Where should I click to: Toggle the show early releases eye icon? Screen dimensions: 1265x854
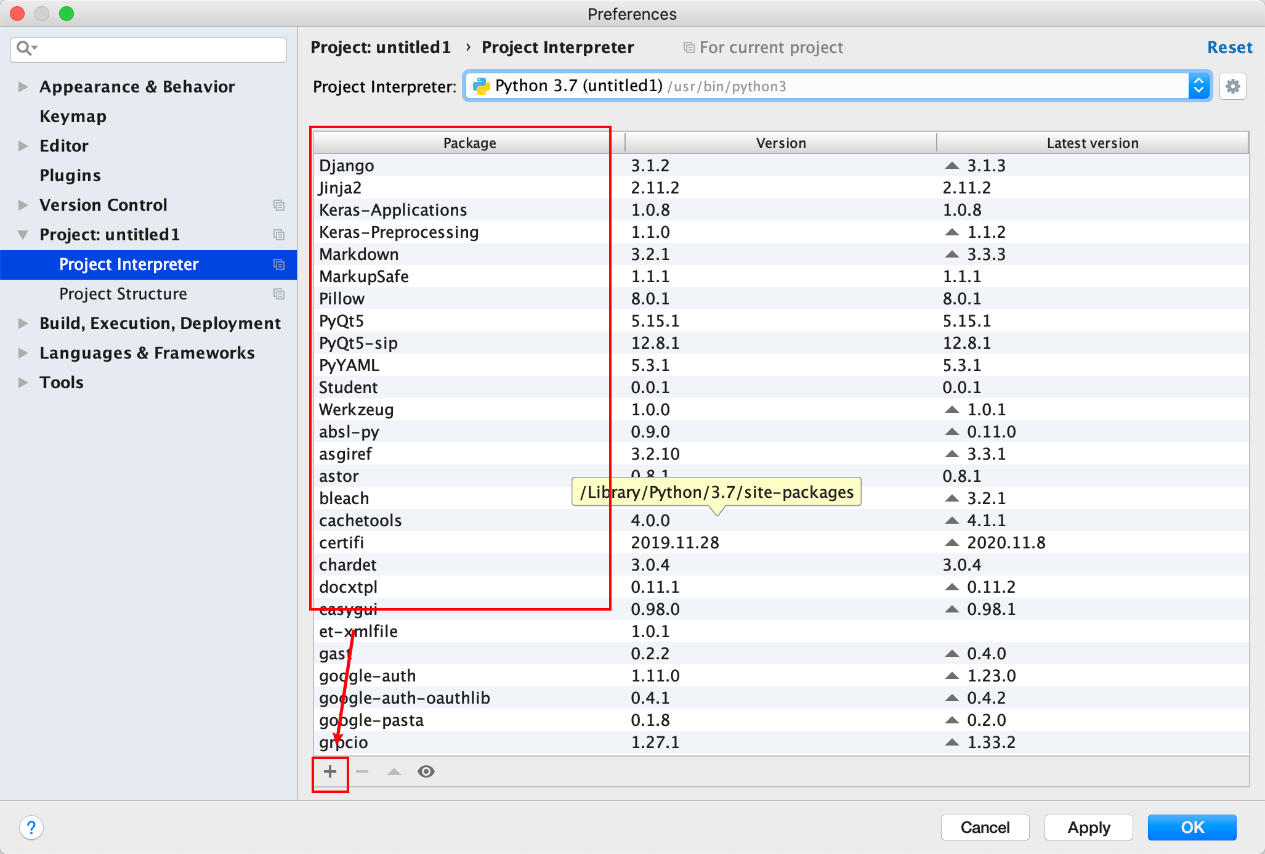pos(426,771)
